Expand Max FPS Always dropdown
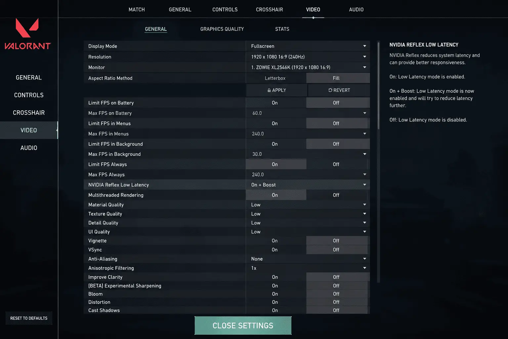Screen dimensions: 508x339 (308, 174)
